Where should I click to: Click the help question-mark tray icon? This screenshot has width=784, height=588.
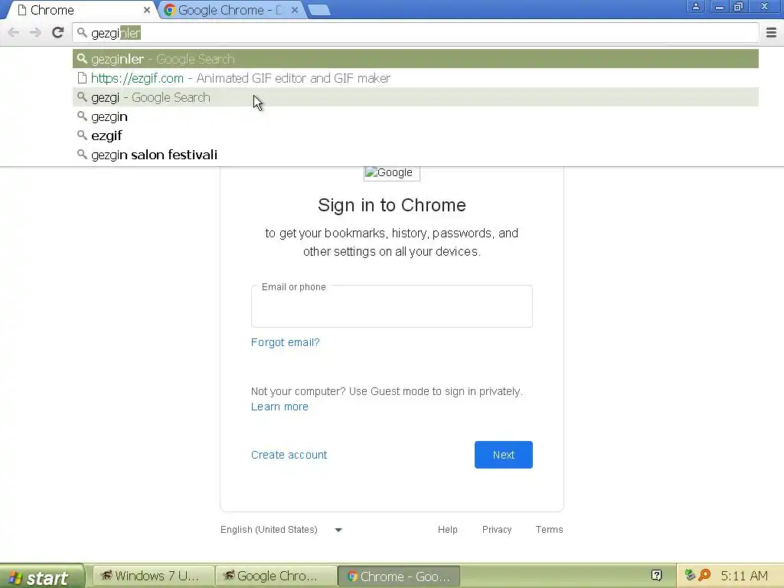656,576
